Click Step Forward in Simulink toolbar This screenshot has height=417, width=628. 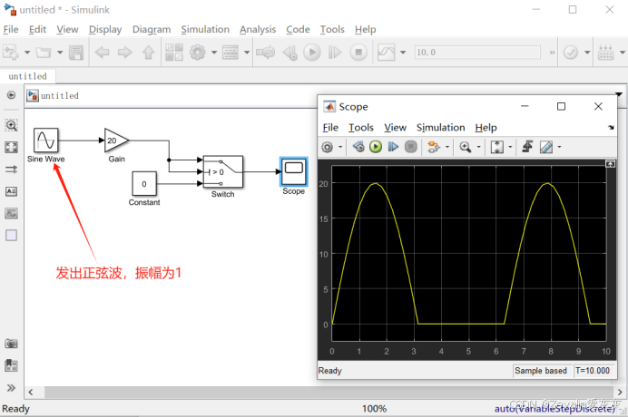pyautogui.click(x=335, y=53)
